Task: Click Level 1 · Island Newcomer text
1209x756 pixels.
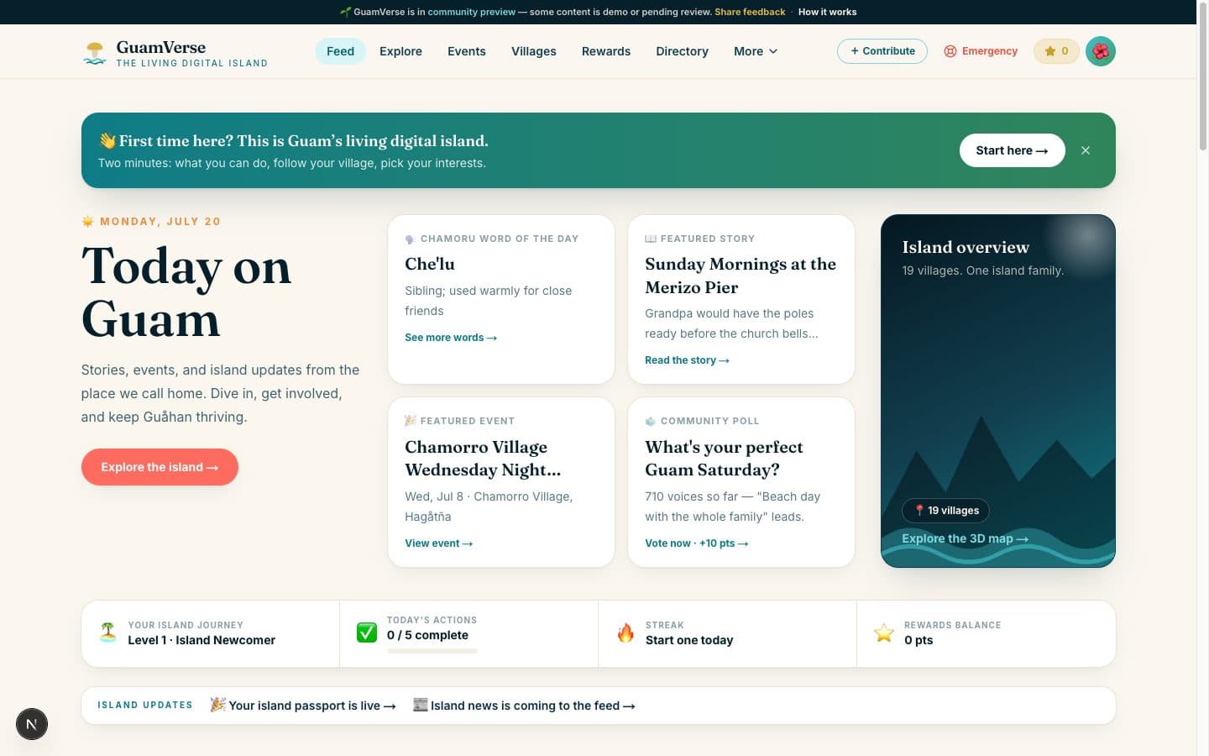Action: (x=201, y=640)
